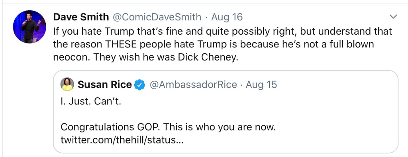408x157 pixels.
Task: Open the @ComicDaveSmith handle link
Action: click(x=157, y=17)
